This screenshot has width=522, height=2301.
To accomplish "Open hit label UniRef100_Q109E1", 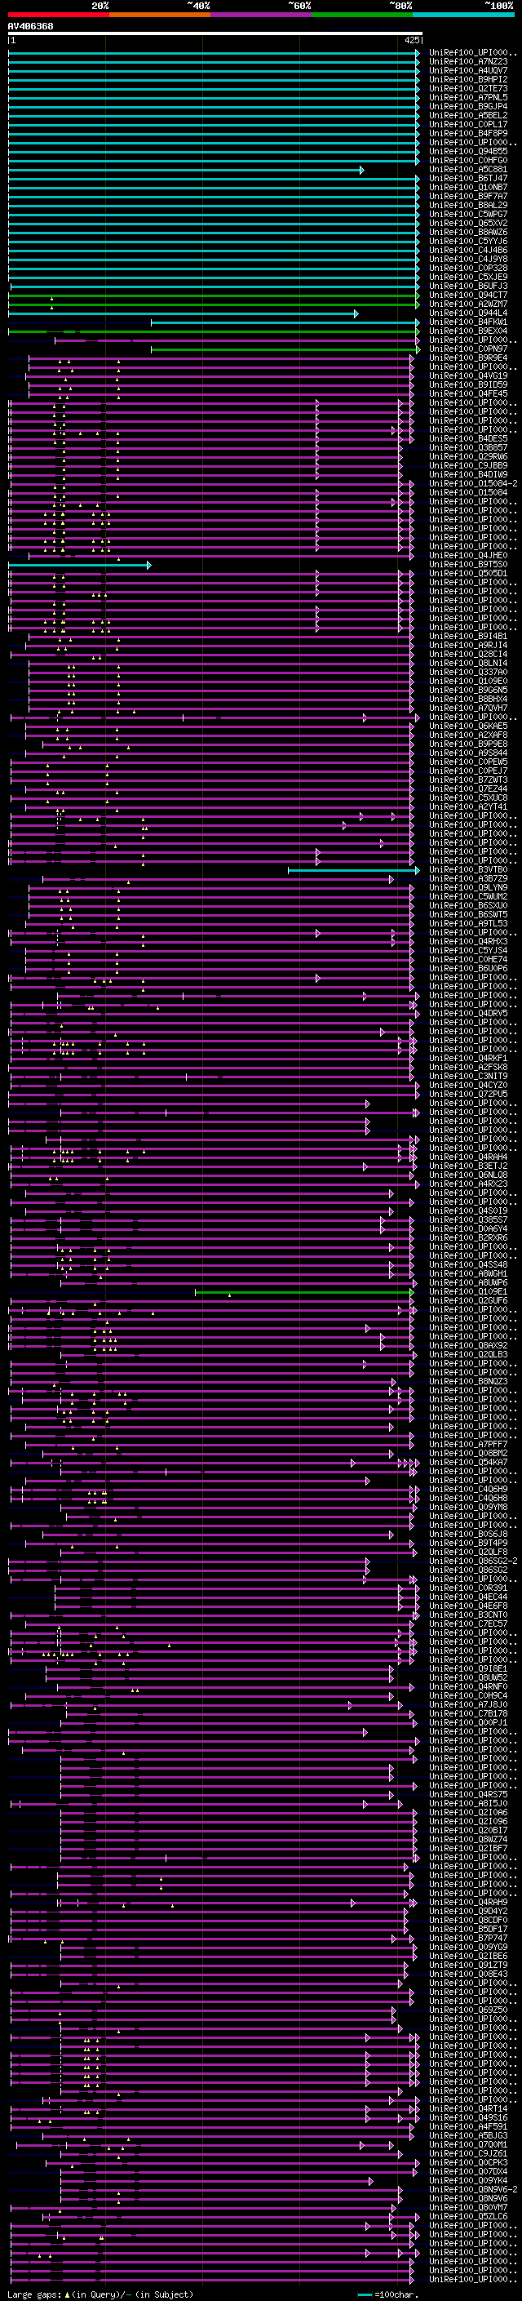I will click(x=468, y=1291).
